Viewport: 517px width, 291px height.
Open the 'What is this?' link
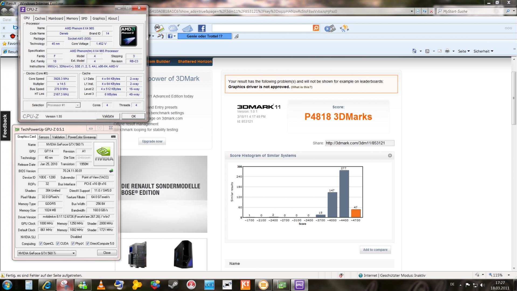point(301,87)
